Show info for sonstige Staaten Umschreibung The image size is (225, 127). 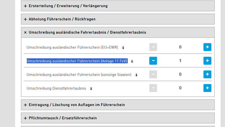(x=136, y=75)
